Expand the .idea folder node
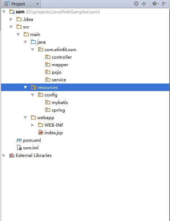Image resolution: width=170 pixels, height=221 pixels. tap(11, 19)
